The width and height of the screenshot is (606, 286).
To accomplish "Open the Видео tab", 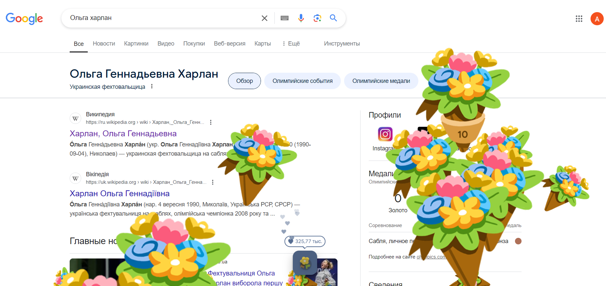I will tap(166, 44).
